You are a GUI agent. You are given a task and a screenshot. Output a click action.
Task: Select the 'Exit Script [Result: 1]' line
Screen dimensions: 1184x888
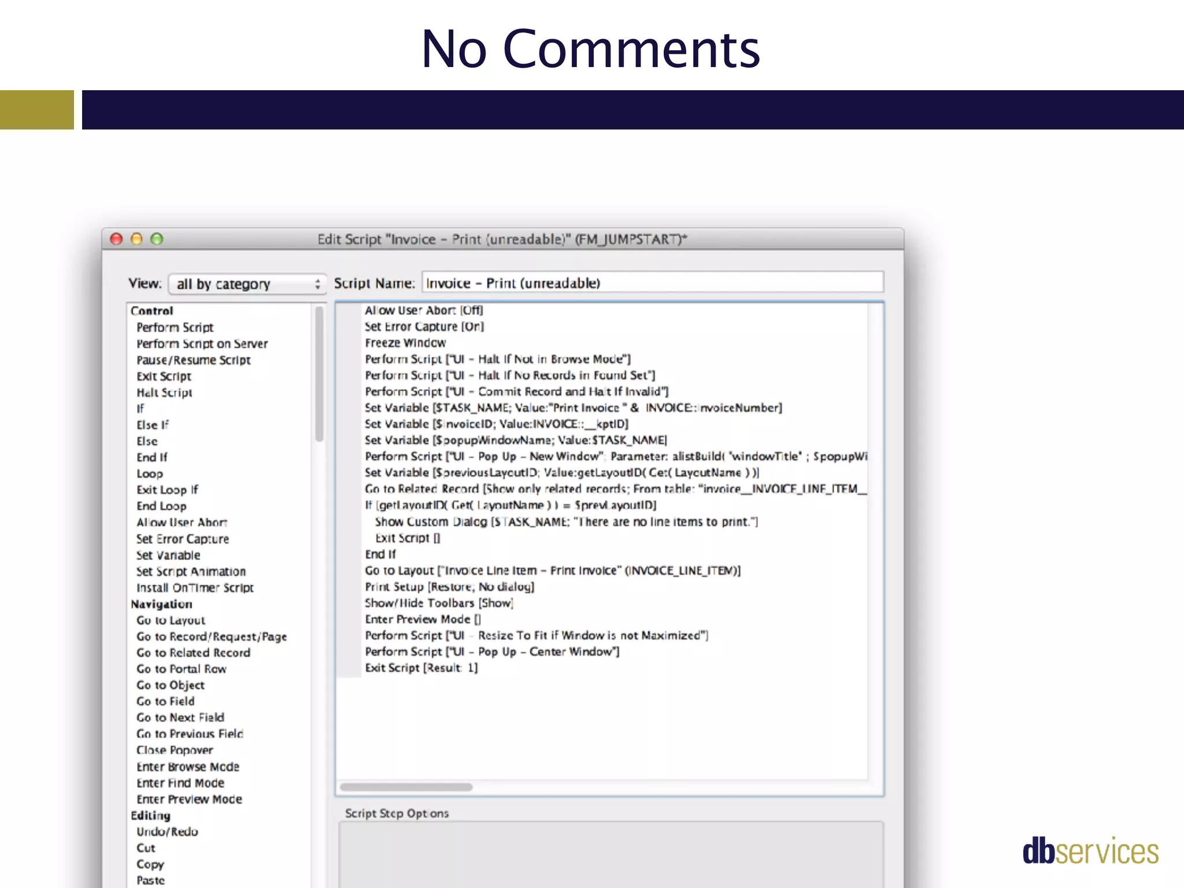point(421,668)
